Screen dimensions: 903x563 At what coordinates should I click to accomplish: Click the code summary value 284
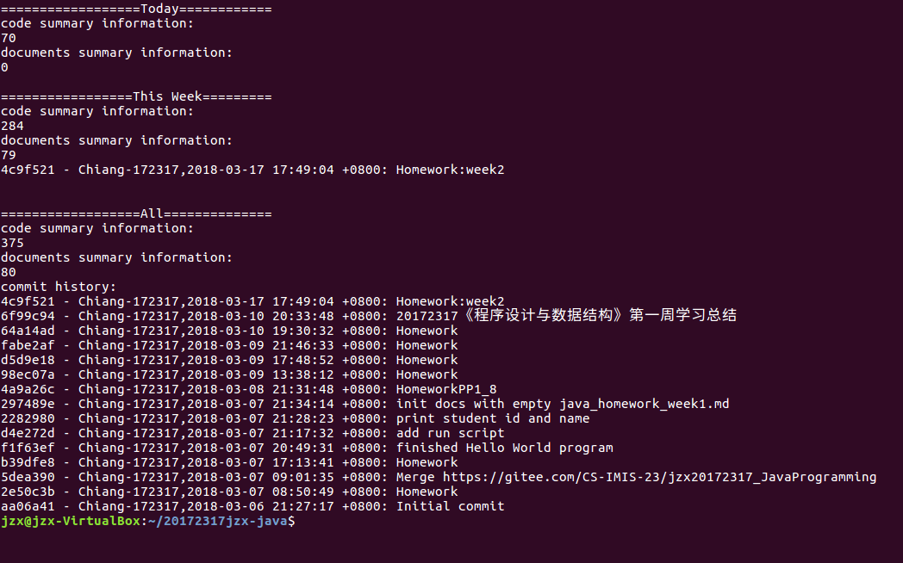[x=12, y=126]
